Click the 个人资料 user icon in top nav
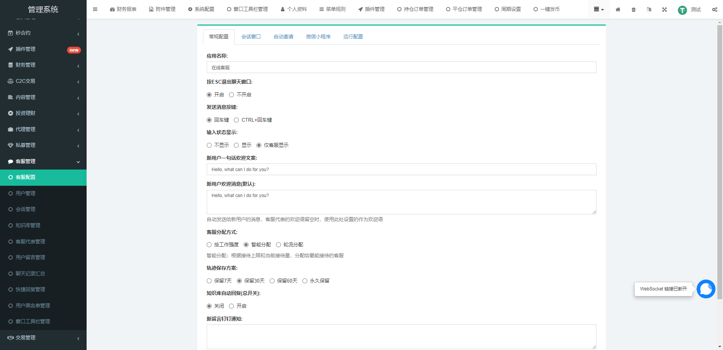Viewport: 723px width, 350px height. pyautogui.click(x=283, y=9)
